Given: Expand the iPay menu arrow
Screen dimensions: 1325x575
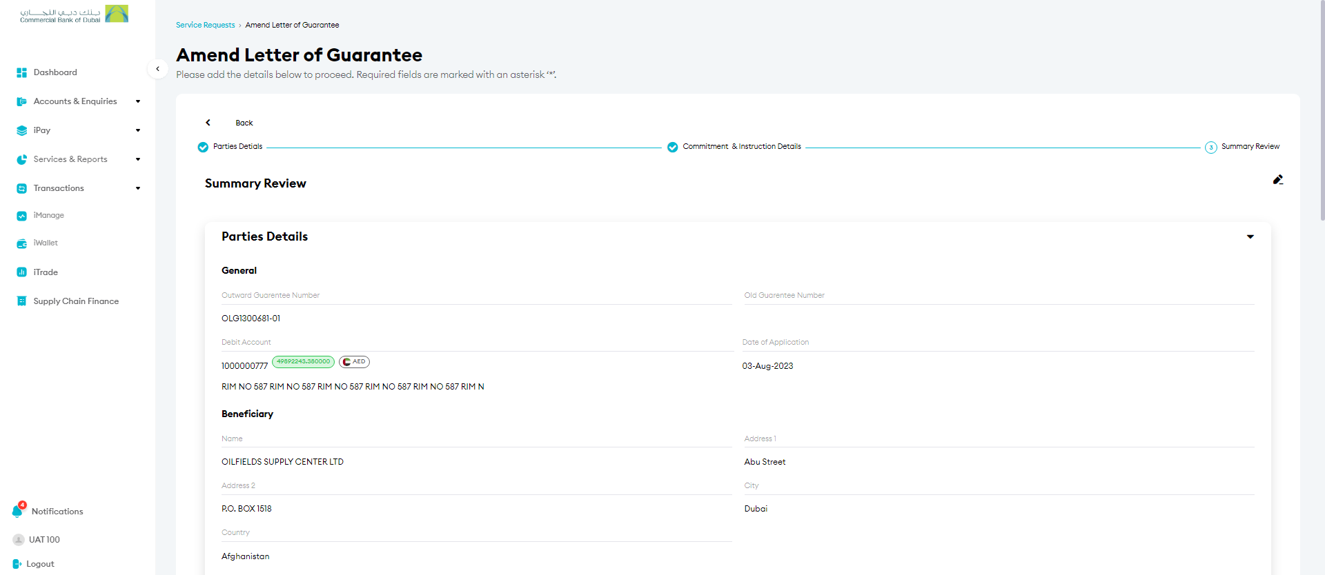Looking at the screenshot, I should pyautogui.click(x=138, y=130).
